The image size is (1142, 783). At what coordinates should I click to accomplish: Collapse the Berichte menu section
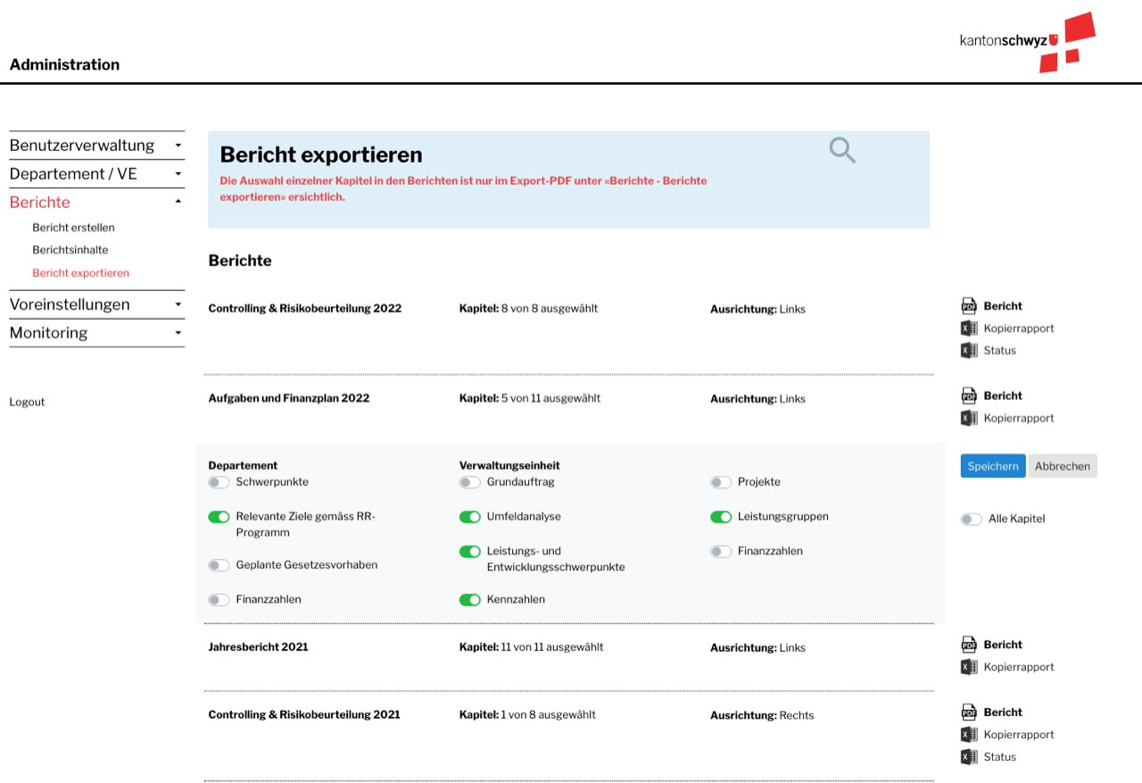[96, 203]
